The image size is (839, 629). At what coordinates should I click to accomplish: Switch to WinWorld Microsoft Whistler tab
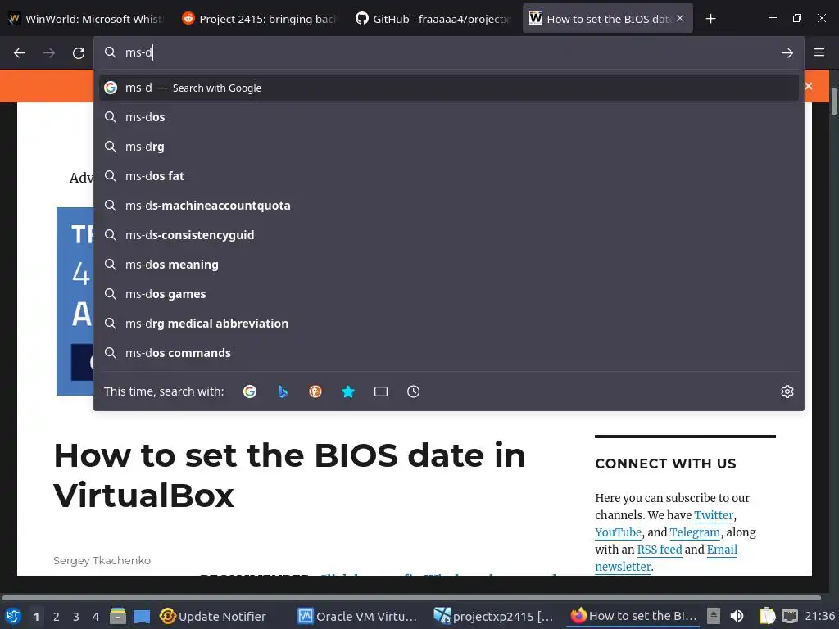pyautogui.click(x=86, y=19)
